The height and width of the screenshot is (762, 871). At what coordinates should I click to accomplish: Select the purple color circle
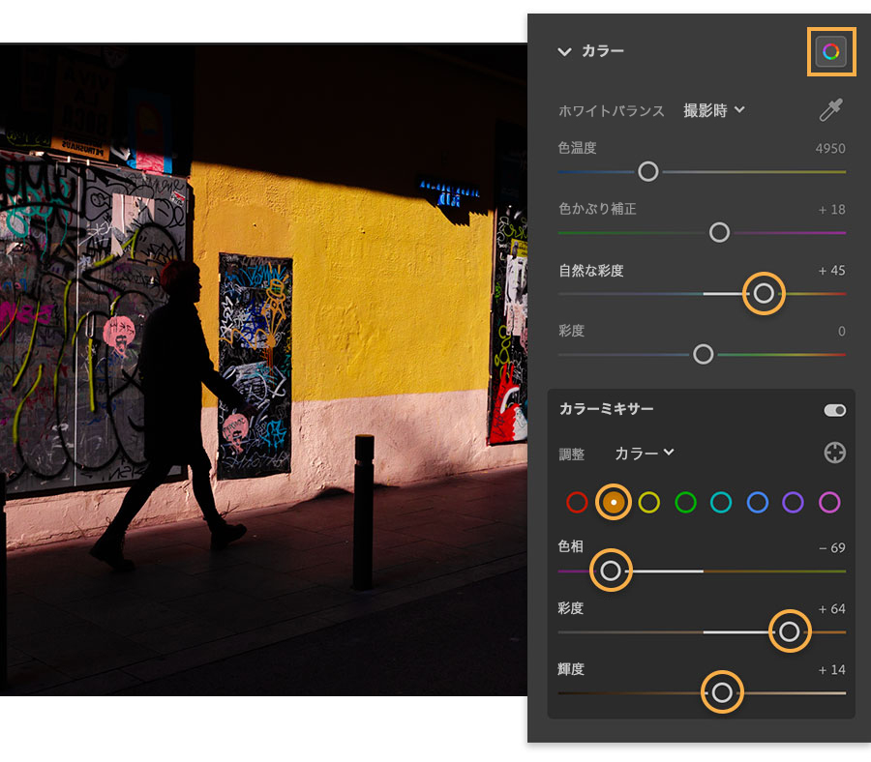[x=793, y=502]
